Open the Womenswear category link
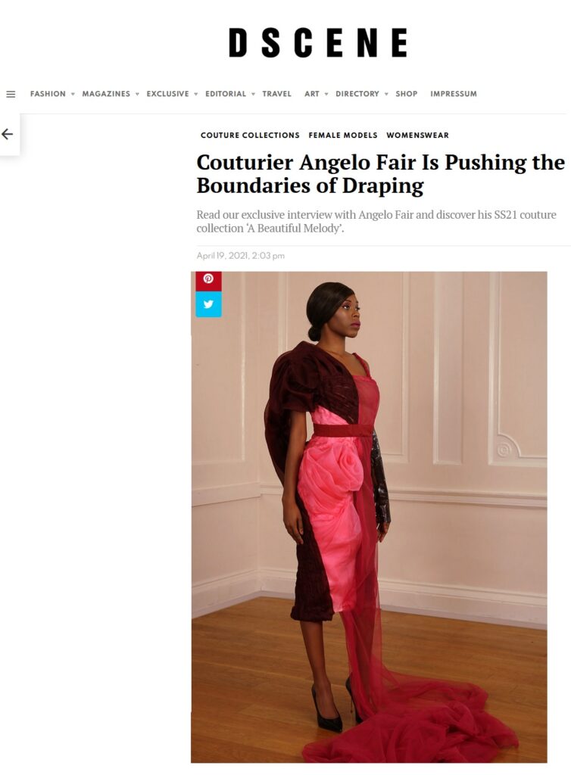 (418, 135)
